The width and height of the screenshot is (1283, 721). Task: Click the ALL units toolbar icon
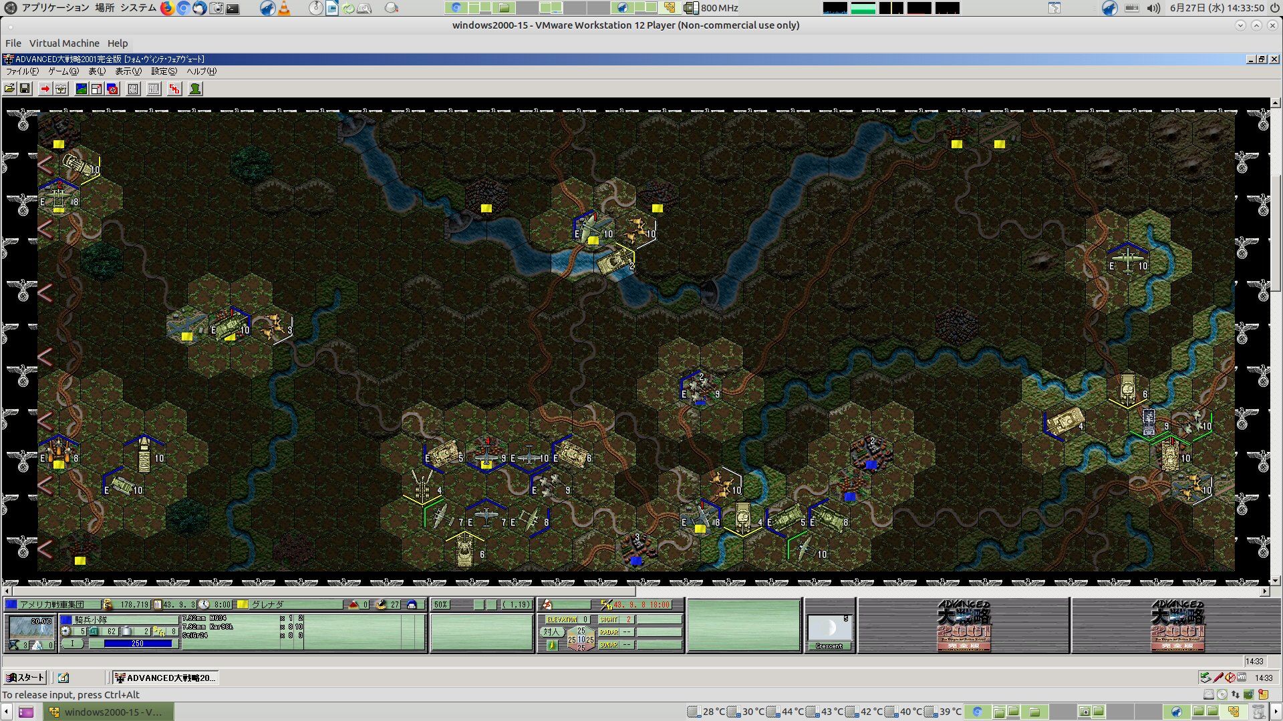pyautogui.click(x=154, y=89)
